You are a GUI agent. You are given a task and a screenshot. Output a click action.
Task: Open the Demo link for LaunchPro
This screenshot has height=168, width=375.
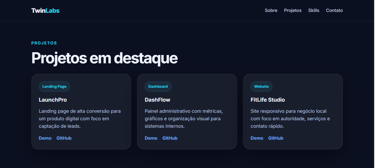tap(45, 138)
